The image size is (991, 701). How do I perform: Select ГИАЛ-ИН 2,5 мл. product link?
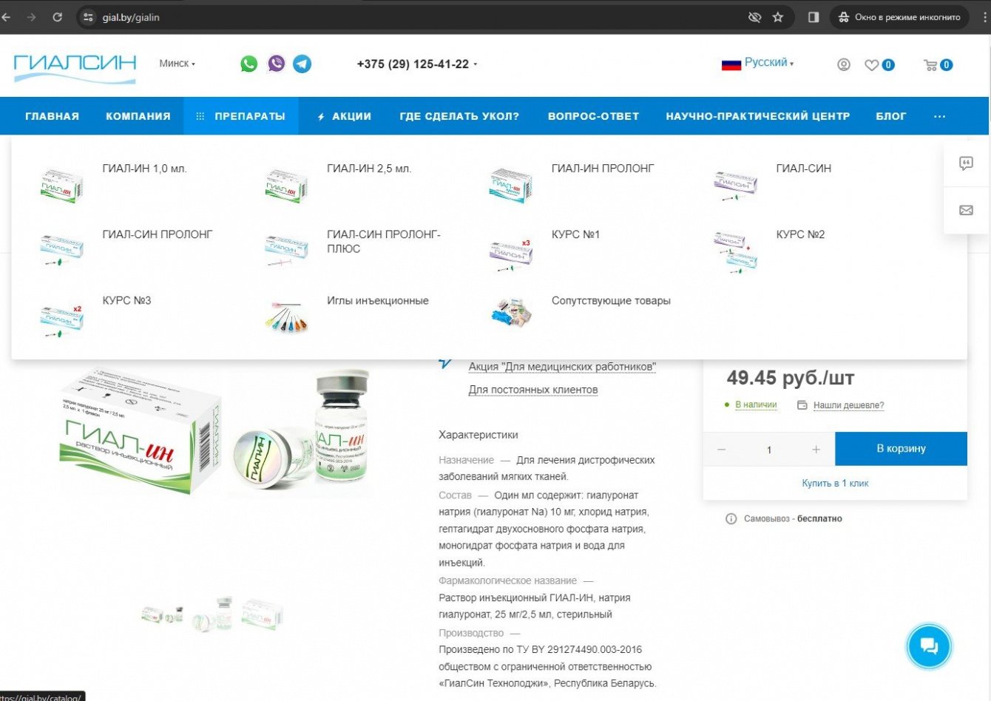[369, 169]
